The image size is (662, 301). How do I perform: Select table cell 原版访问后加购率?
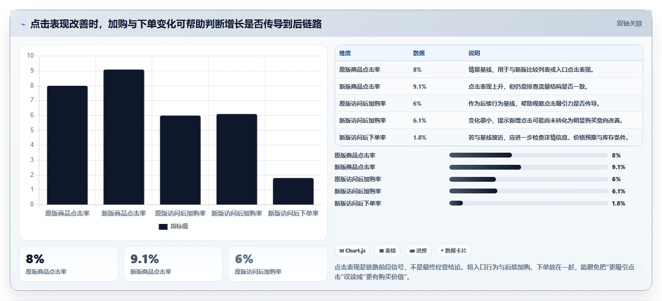[362, 104]
